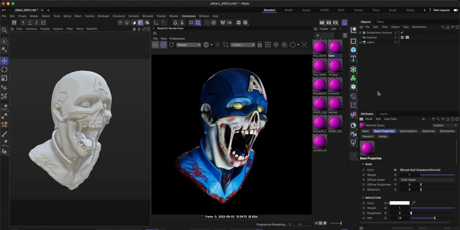Click the Optimizations tab button
The width and height of the screenshot is (460, 230).
click(408, 131)
